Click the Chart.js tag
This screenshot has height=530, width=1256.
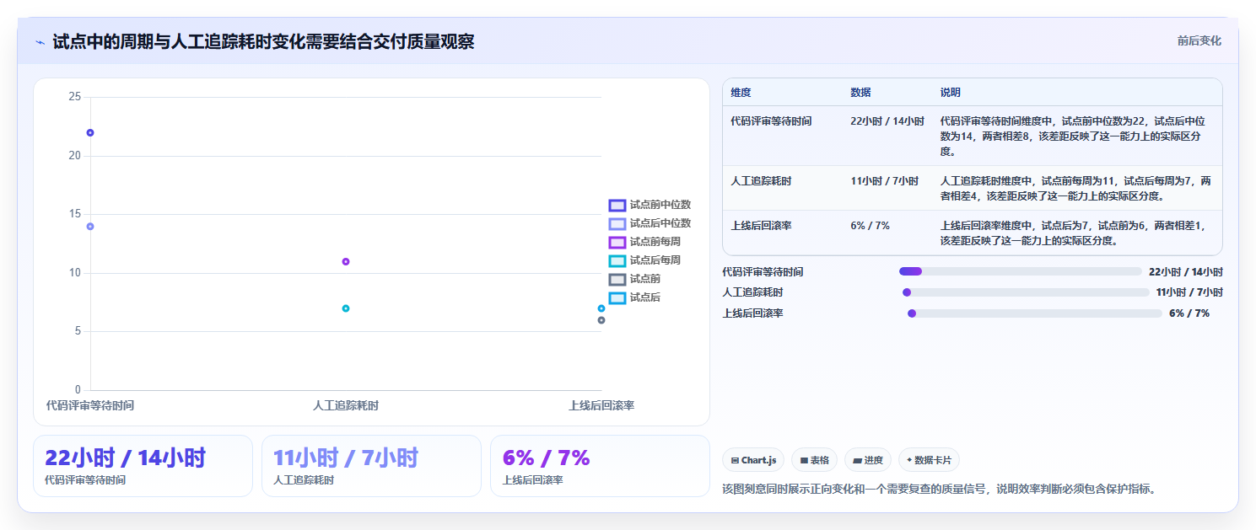[753, 460]
